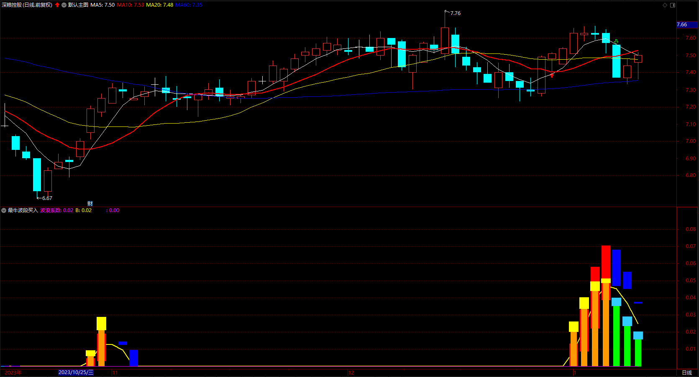Select the 深粮控股(日线,前复权) title label
Screen dimensions: 699x377
click(27, 5)
